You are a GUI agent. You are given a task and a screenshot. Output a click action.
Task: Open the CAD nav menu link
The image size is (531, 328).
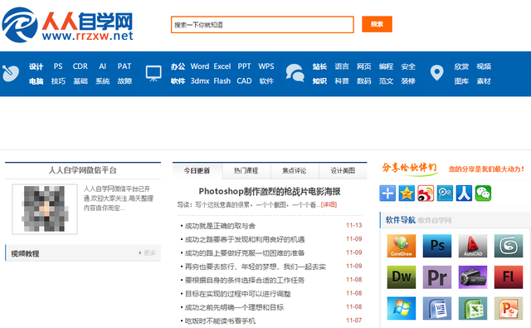244,81
